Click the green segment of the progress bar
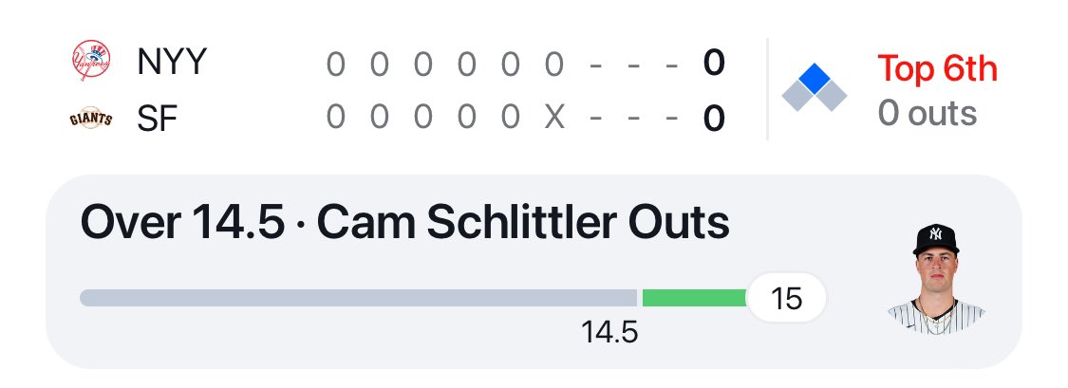 694,298
